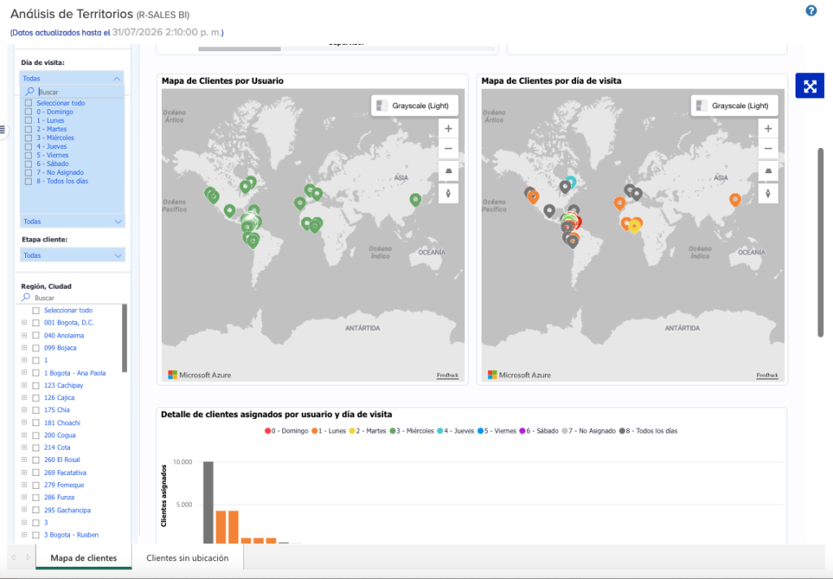
Task: Go to previous sheet tab arrow
Action: pos(14,558)
